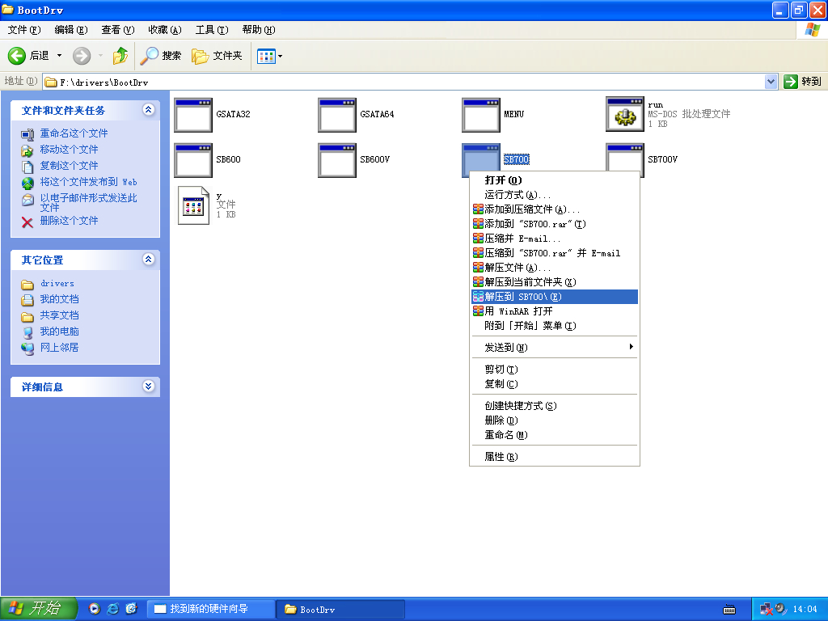This screenshot has height=621, width=828.
Task: Open the Back button history dropdown arrow
Action: tap(59, 56)
